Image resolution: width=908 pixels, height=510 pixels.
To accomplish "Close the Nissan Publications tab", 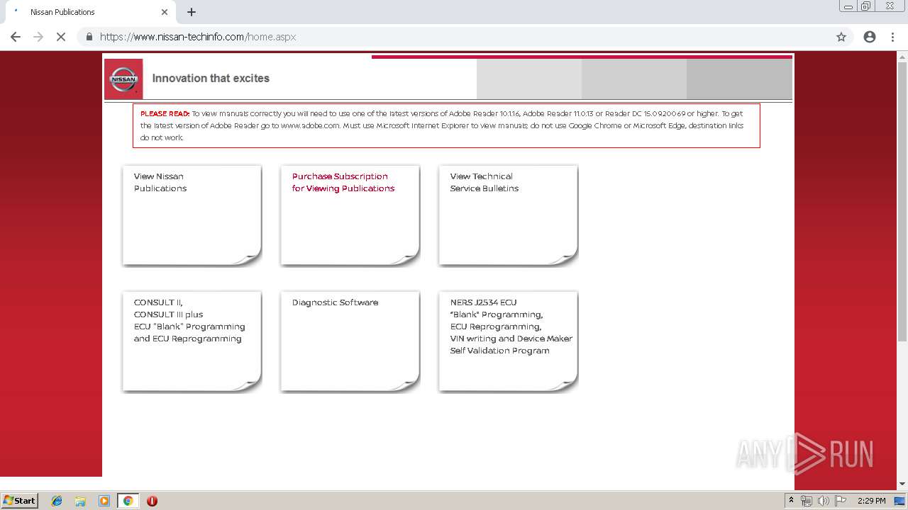I will pos(165,12).
